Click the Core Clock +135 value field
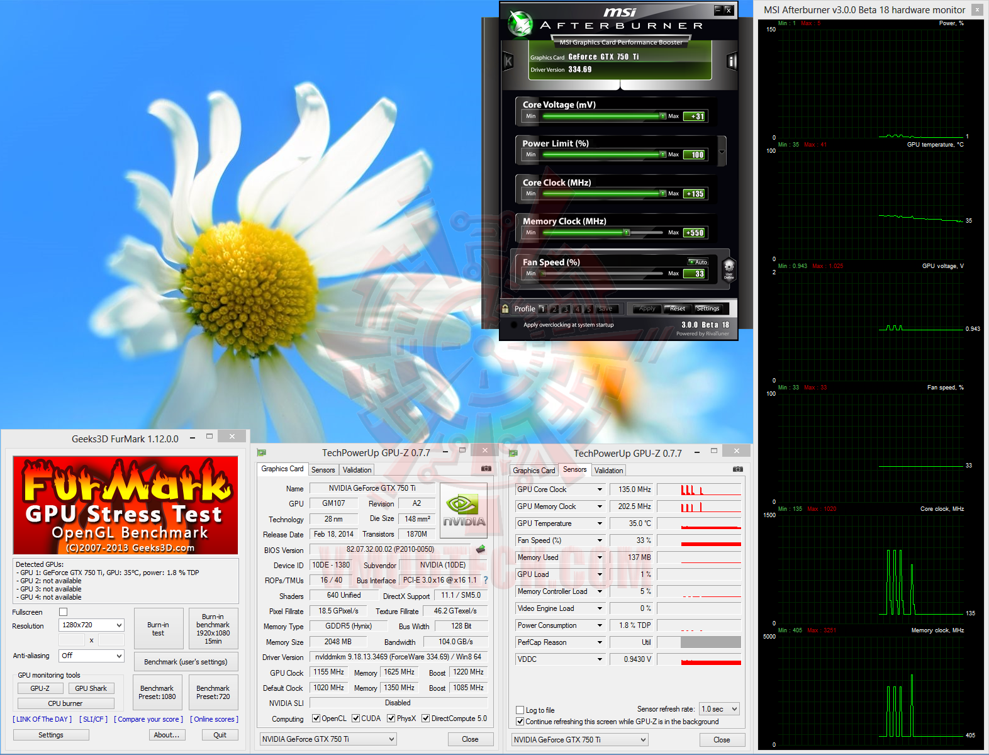Screen dimensions: 989x755 point(695,194)
